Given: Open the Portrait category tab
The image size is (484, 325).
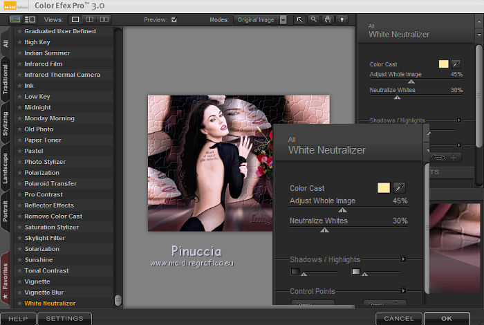Looking at the screenshot, I should tap(6, 208).
